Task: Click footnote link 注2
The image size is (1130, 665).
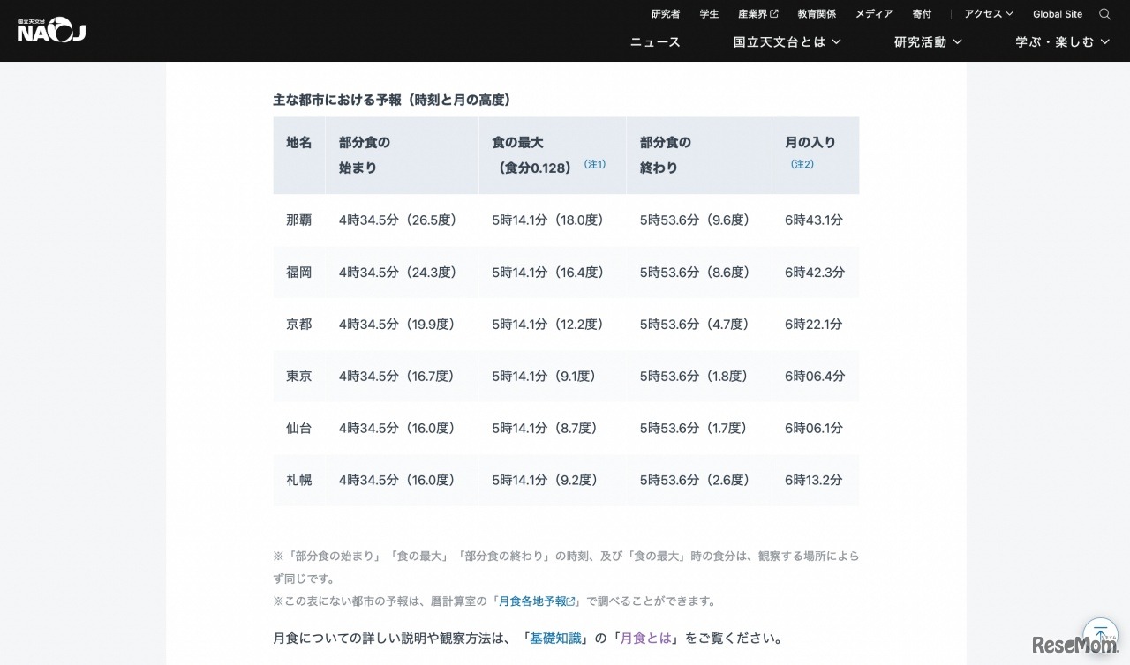Action: tap(802, 164)
